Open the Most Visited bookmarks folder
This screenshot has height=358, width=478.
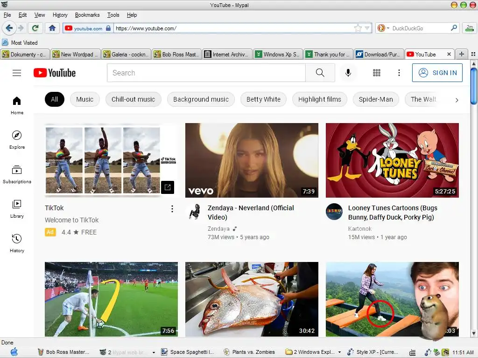(20, 42)
